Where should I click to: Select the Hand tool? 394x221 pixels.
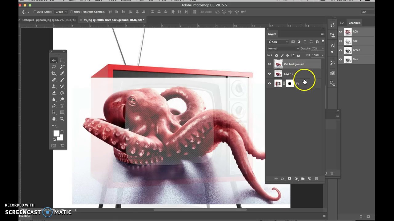point(54,119)
